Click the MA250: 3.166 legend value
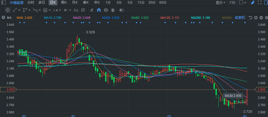This screenshot has height=117, width=268. [x=201, y=18]
